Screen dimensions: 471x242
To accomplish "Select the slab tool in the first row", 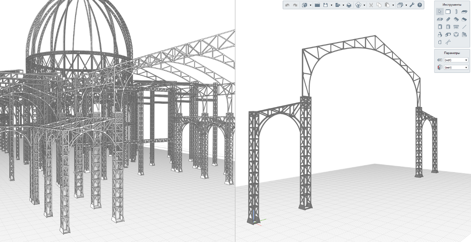I will tap(464, 12).
